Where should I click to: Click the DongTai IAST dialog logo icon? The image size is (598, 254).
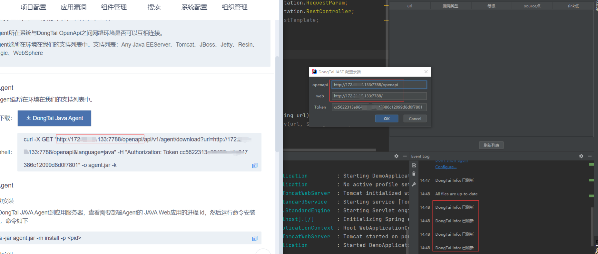coord(314,72)
